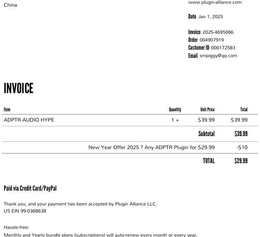Click the Subtotal amount $39.99
The height and width of the screenshot is (237, 260).
tap(241, 134)
